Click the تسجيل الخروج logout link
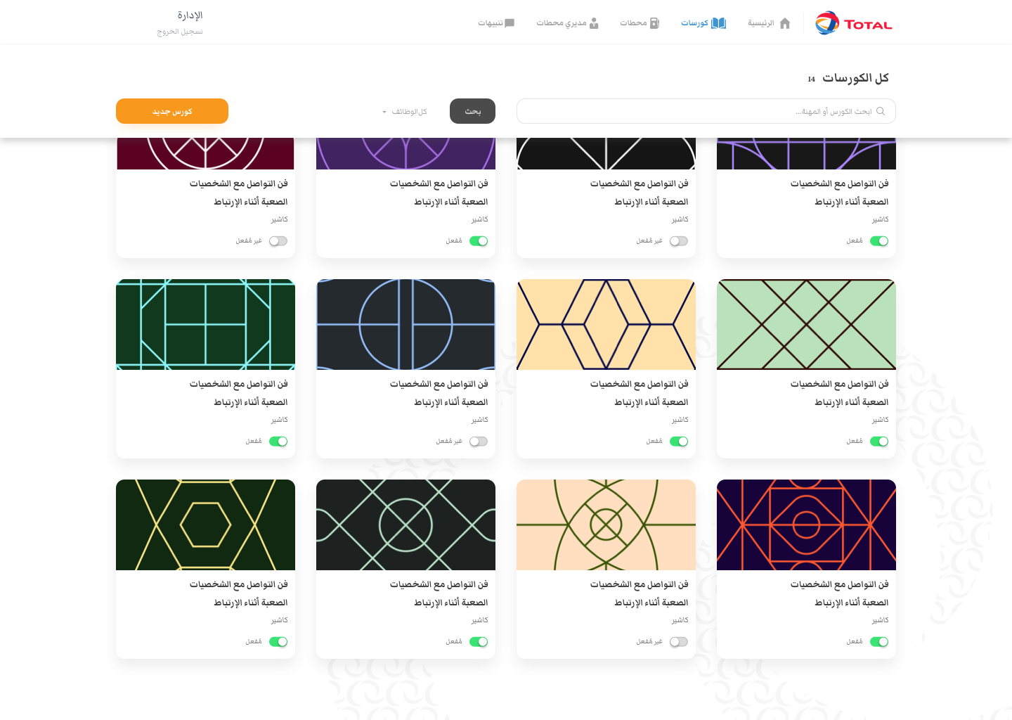This screenshot has height=720, width=1012. coord(180,32)
